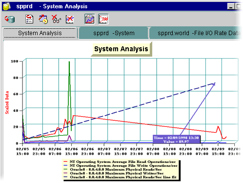The height and width of the screenshot is (183, 243).
Task: Click the calendar clock schedule icon
Action: (43, 19)
